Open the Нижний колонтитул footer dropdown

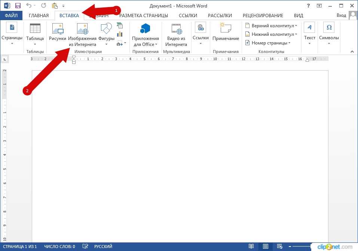(x=271, y=34)
